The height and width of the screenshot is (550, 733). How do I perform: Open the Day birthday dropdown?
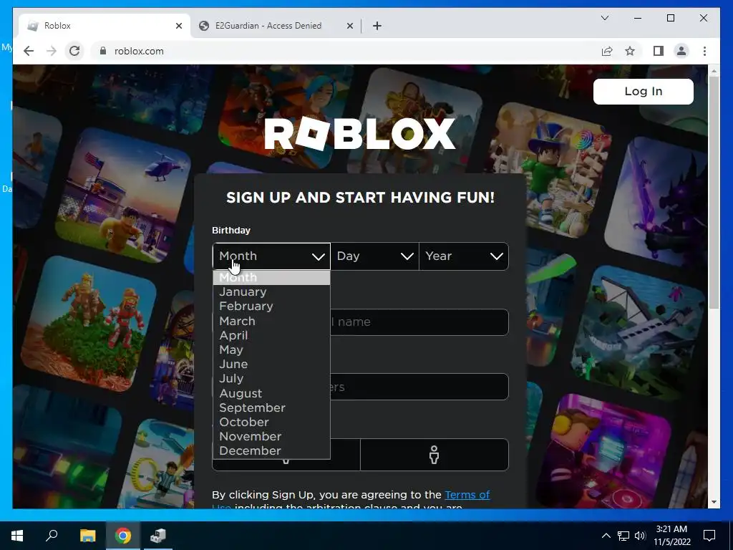[374, 256]
